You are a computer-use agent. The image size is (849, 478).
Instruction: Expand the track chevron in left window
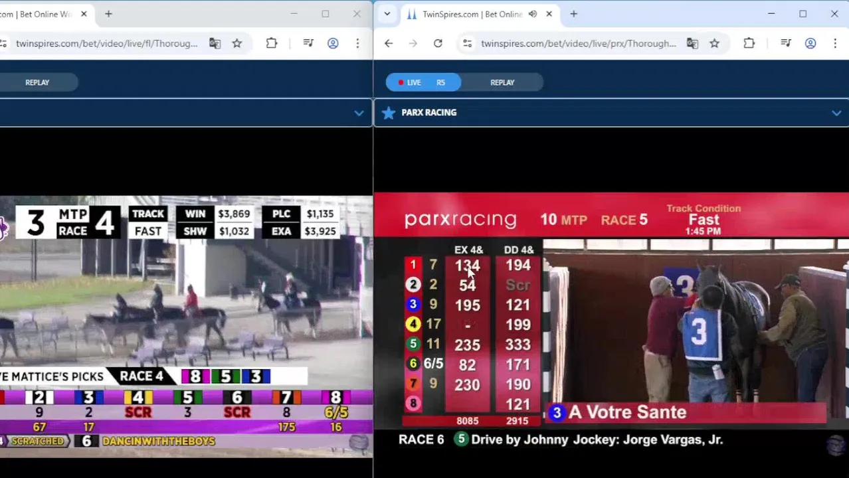pyautogui.click(x=359, y=113)
